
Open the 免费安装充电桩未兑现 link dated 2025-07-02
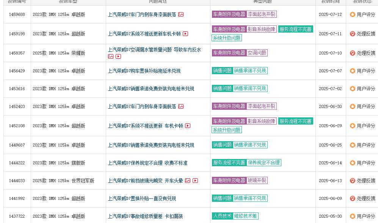click(x=151, y=89)
